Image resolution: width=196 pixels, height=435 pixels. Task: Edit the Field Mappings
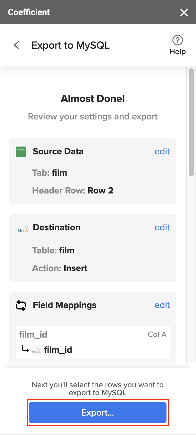pyautogui.click(x=162, y=305)
